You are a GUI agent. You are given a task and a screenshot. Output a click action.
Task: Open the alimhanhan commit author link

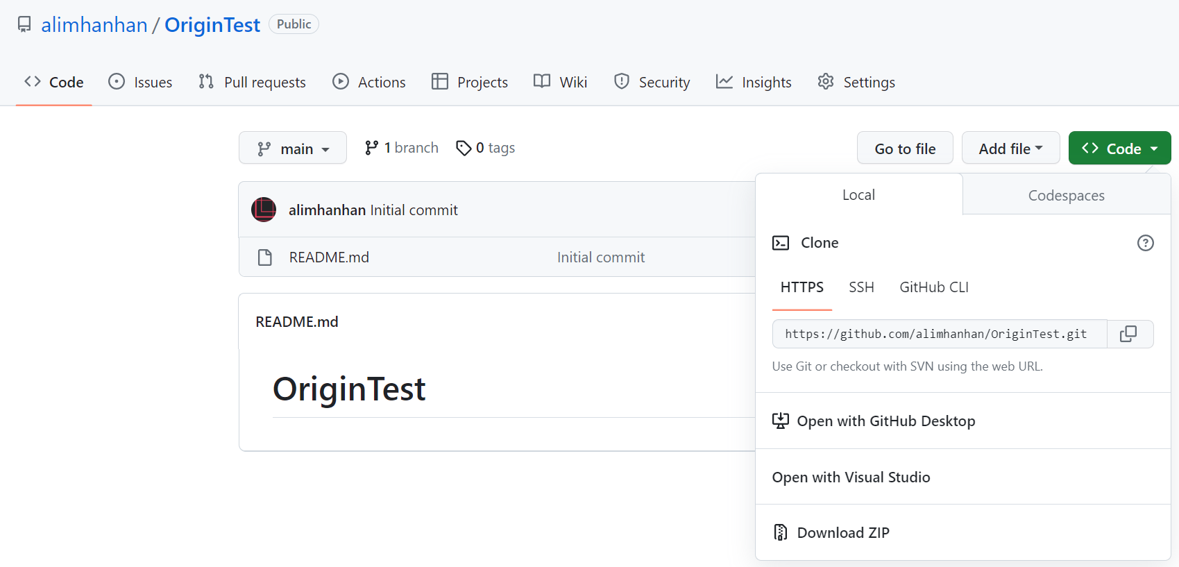[327, 210]
